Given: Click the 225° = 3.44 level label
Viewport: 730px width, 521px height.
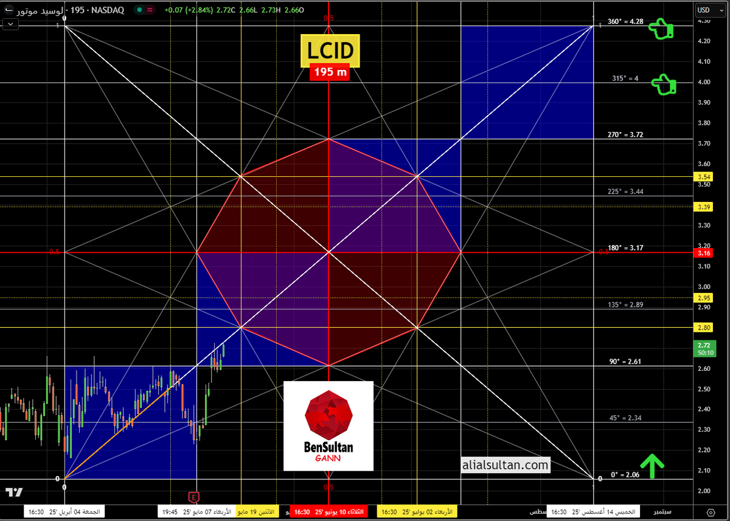Looking at the screenshot, I should click(625, 191).
